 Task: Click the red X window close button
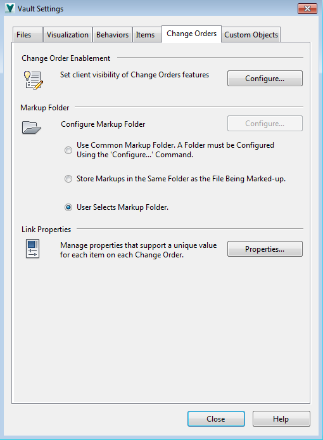pos(307,8)
